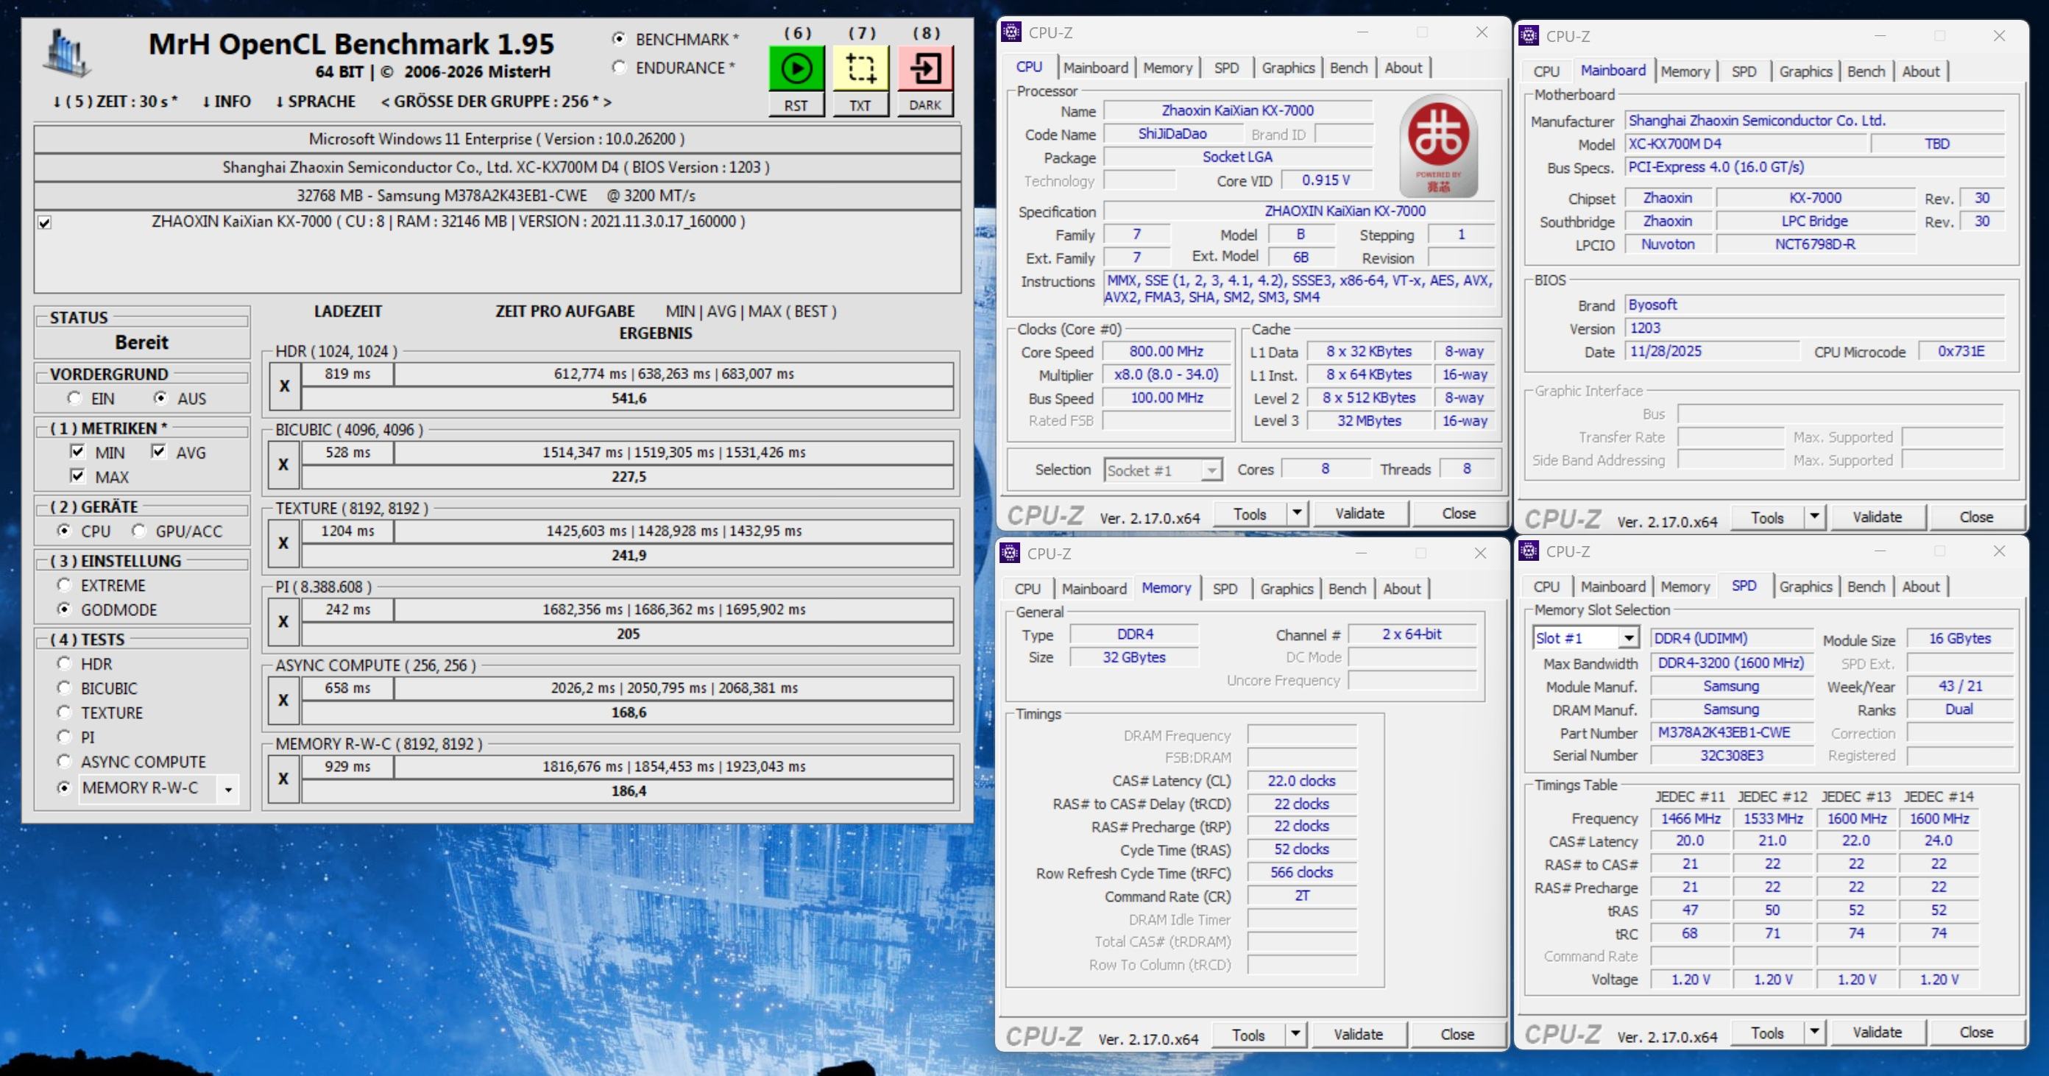Open Tools dropdown arrow in CPU-Z SPD slot window
This screenshot has height=1076, width=2049.
[x=1813, y=1033]
